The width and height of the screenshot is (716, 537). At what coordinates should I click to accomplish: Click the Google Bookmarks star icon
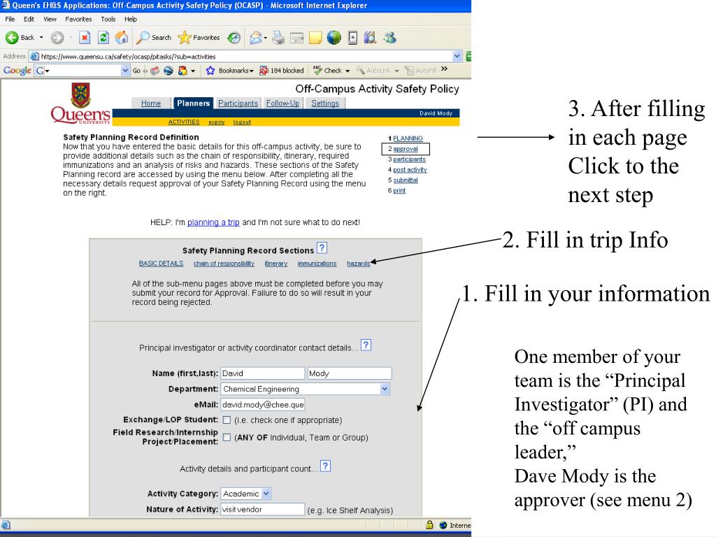pyautogui.click(x=210, y=71)
